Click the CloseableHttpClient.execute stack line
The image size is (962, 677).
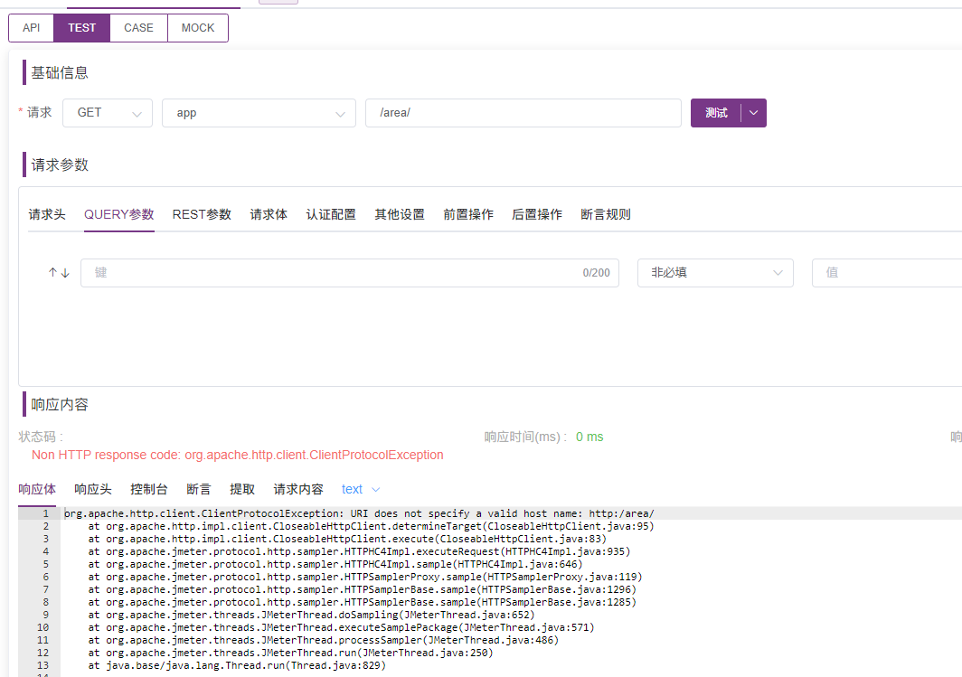point(347,539)
